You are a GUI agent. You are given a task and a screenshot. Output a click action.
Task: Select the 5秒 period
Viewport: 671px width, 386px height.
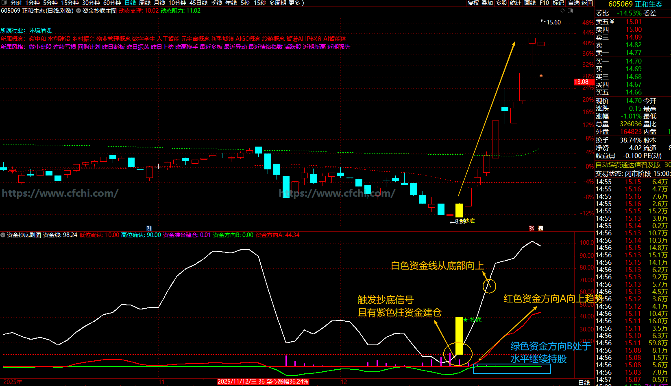(x=245, y=3)
